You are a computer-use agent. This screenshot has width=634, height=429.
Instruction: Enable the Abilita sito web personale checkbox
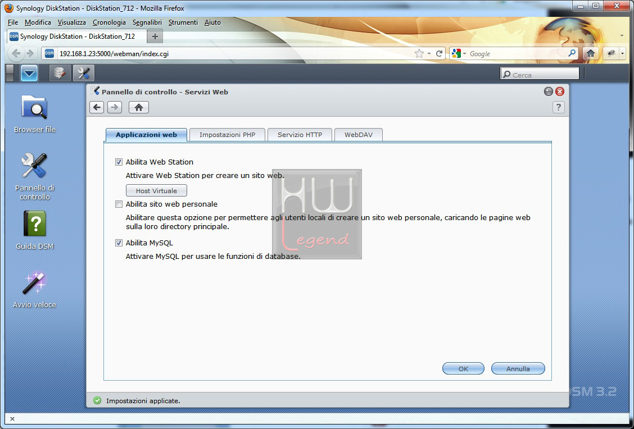[119, 204]
